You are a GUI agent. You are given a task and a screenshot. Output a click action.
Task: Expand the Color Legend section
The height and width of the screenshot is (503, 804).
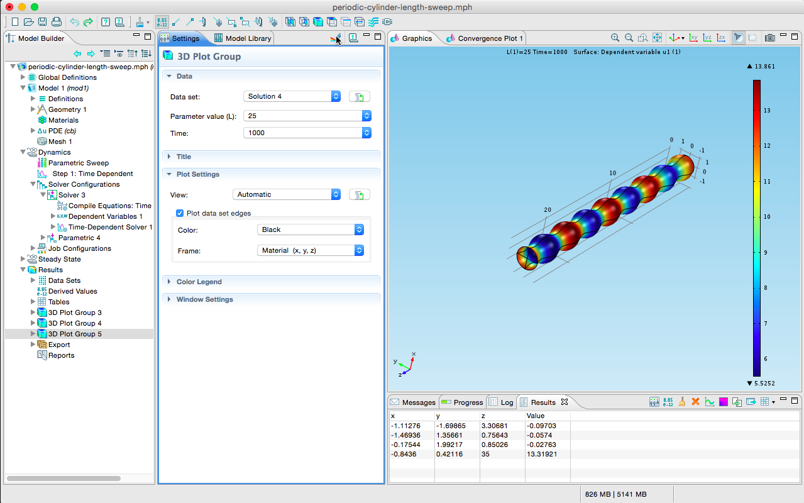pyautogui.click(x=169, y=282)
